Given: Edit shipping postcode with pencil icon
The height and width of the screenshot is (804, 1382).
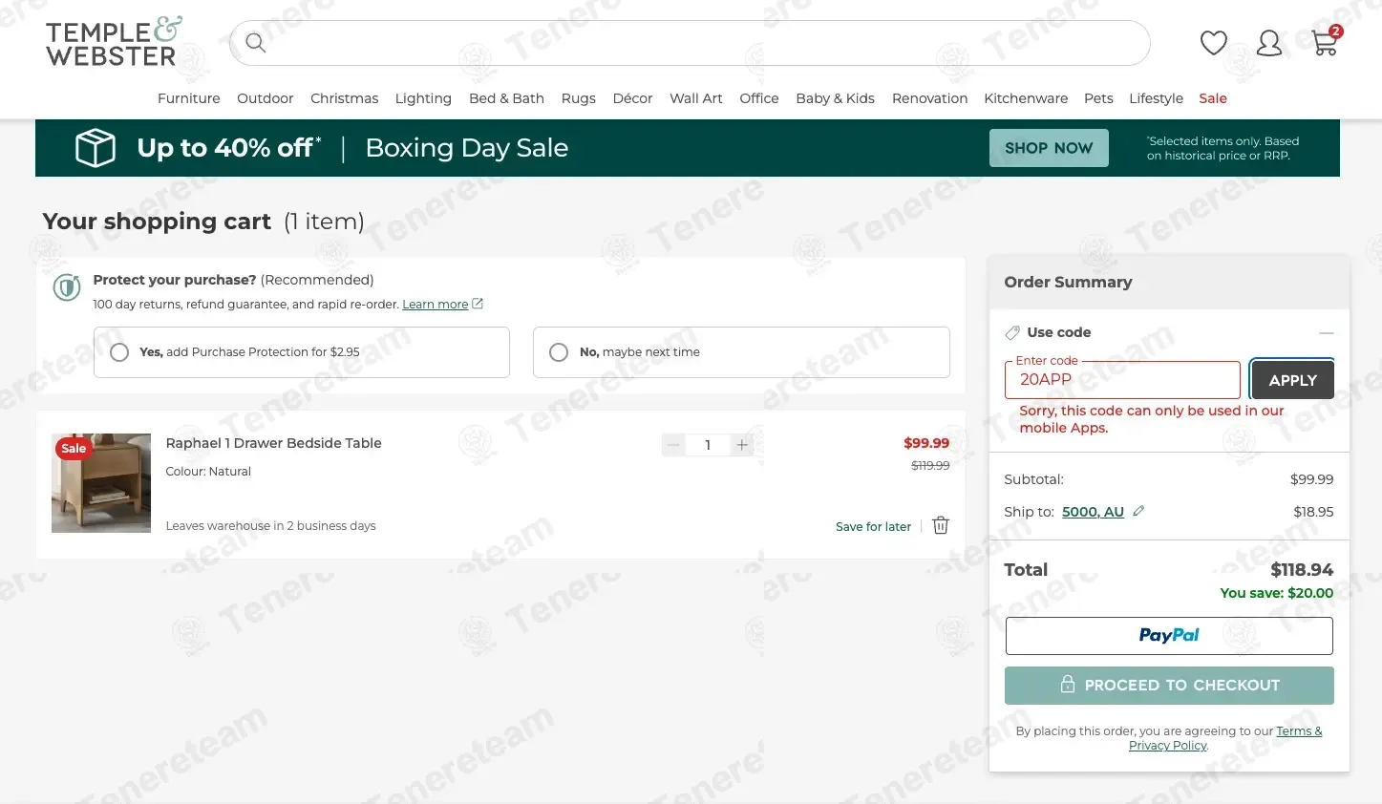Looking at the screenshot, I should [1138, 512].
